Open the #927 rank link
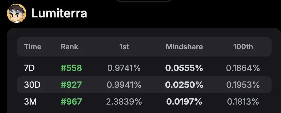Viewport: 281px width, 113px height. point(71,85)
